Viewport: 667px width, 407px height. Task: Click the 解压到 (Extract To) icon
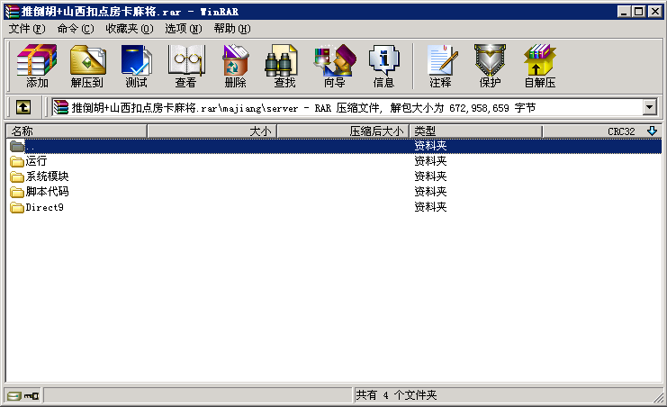tap(86, 66)
